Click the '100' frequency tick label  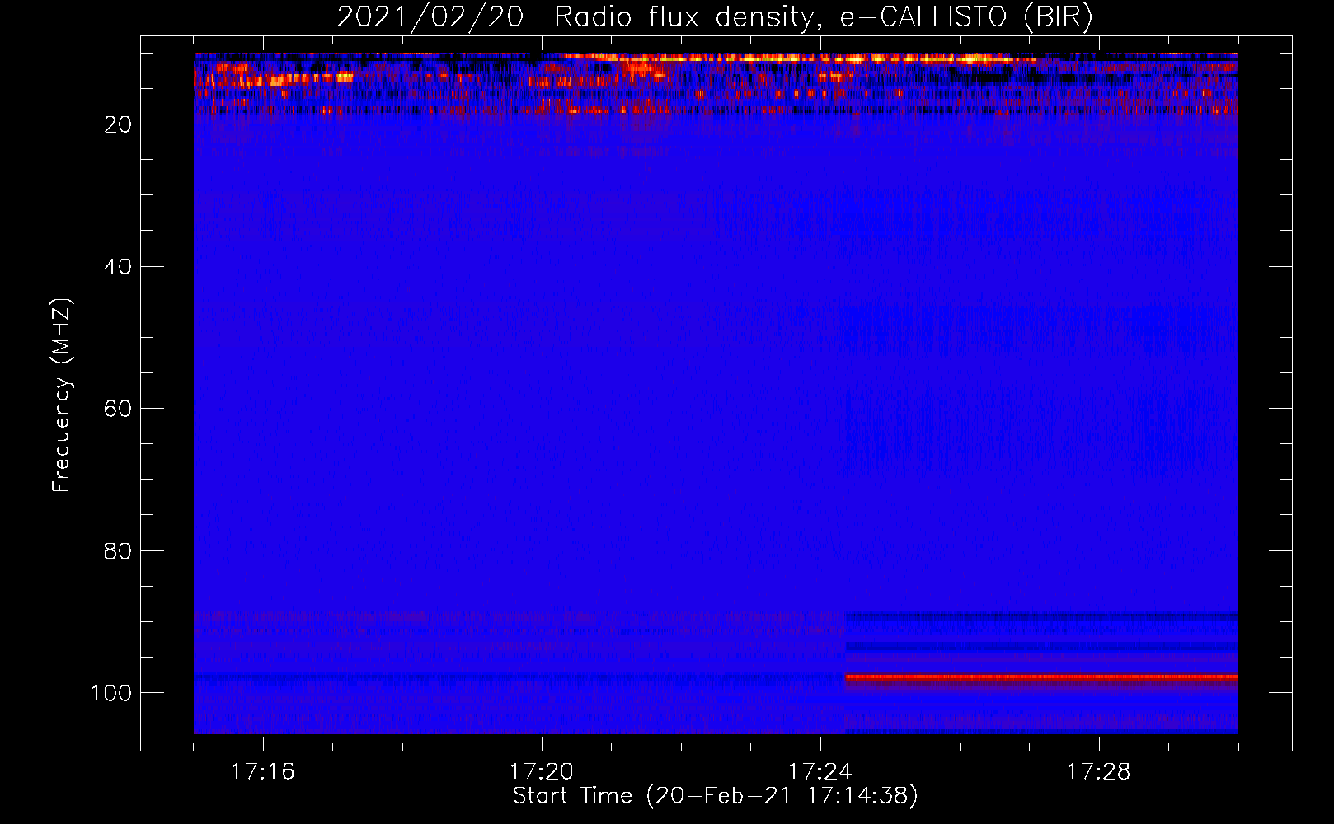(x=111, y=693)
